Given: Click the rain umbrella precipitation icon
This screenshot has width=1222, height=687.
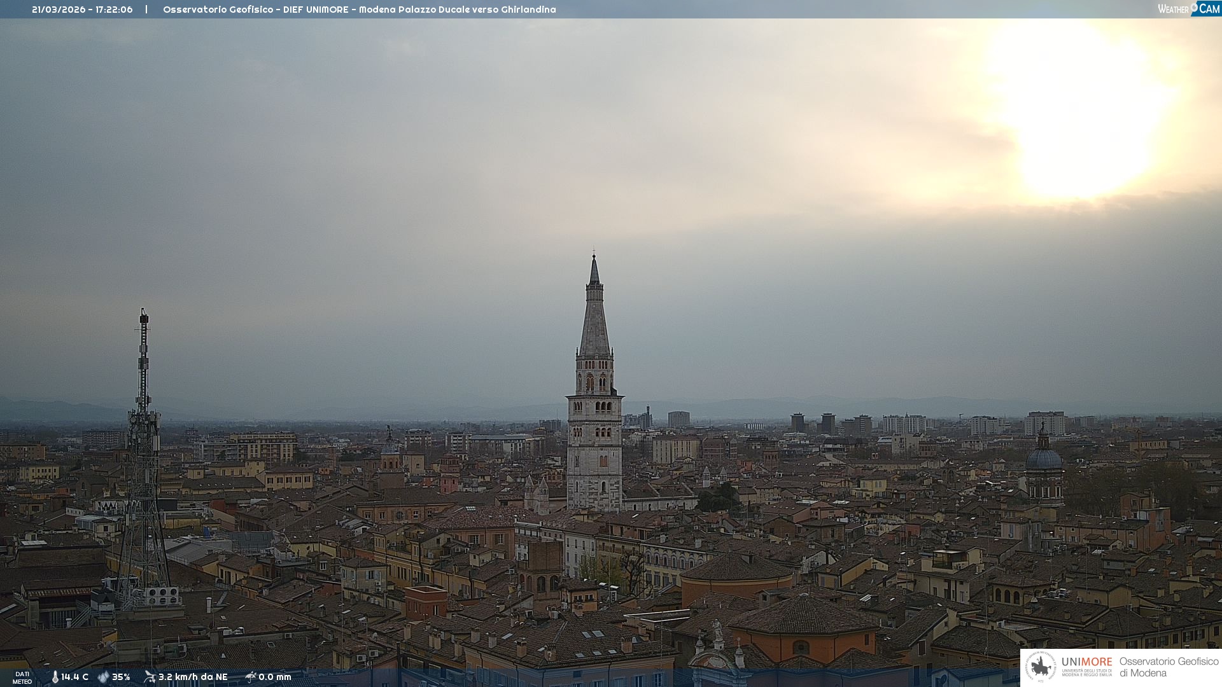Looking at the screenshot, I should click(250, 677).
